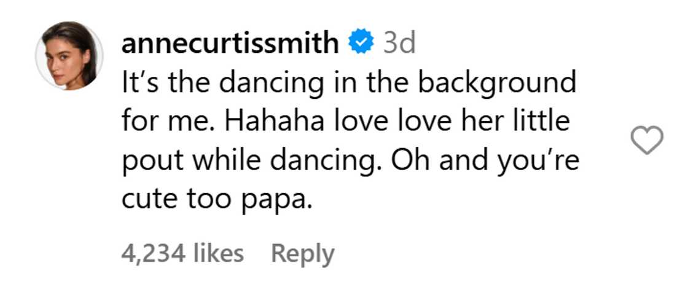Reply to annecurtissmith's comment
688x298 pixels.
coord(303,253)
